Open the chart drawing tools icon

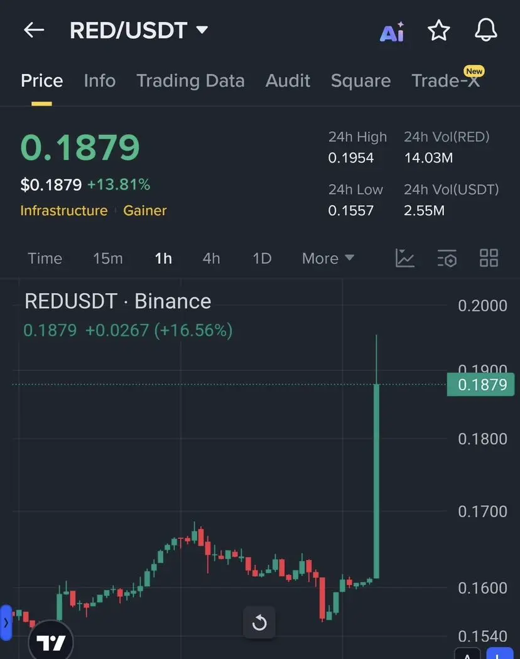[404, 258]
